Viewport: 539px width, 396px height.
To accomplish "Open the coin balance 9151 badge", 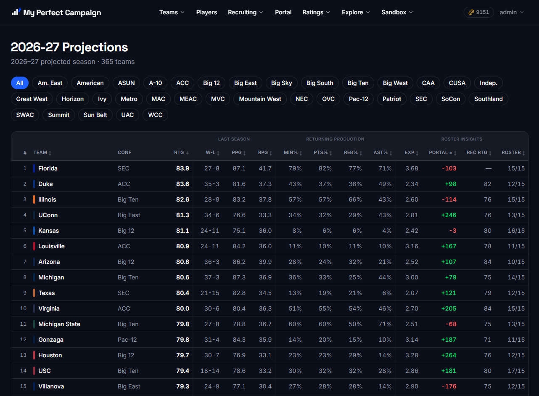I will (478, 12).
